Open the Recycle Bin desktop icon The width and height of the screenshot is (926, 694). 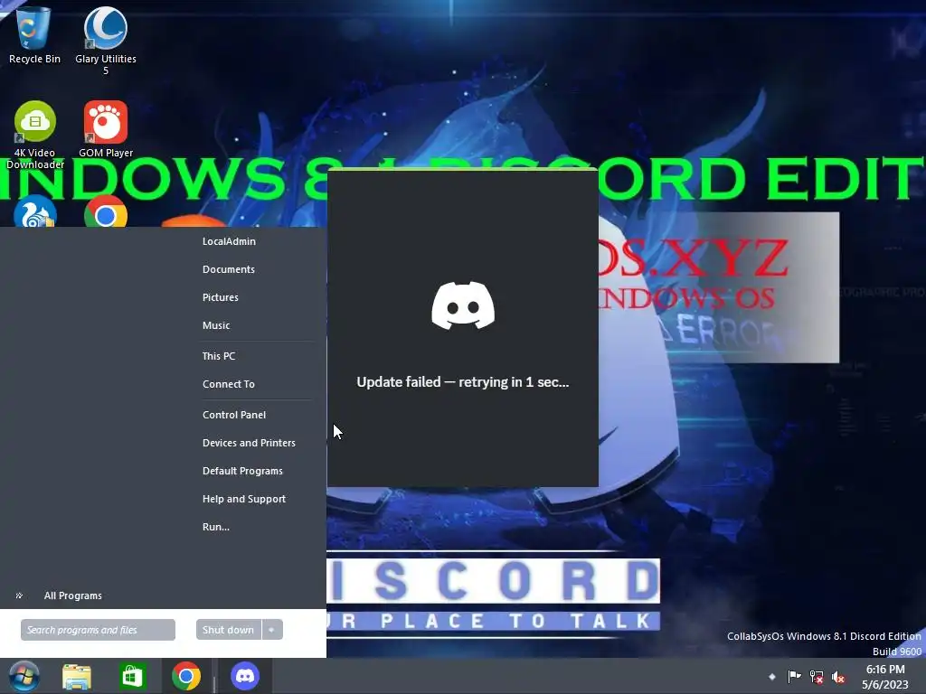pos(34,34)
